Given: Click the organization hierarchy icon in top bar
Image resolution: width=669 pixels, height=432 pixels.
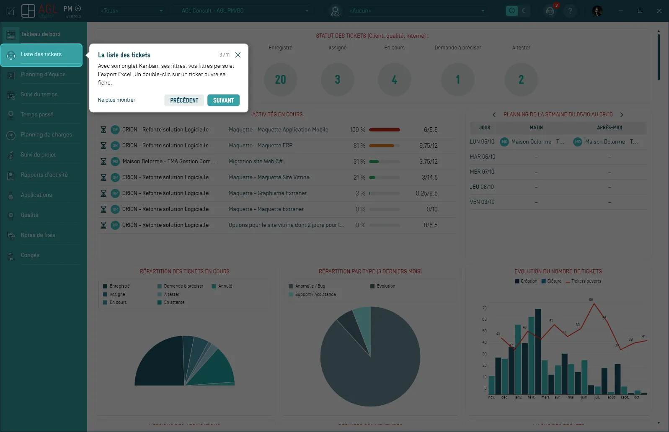Looking at the screenshot, I should click(335, 11).
